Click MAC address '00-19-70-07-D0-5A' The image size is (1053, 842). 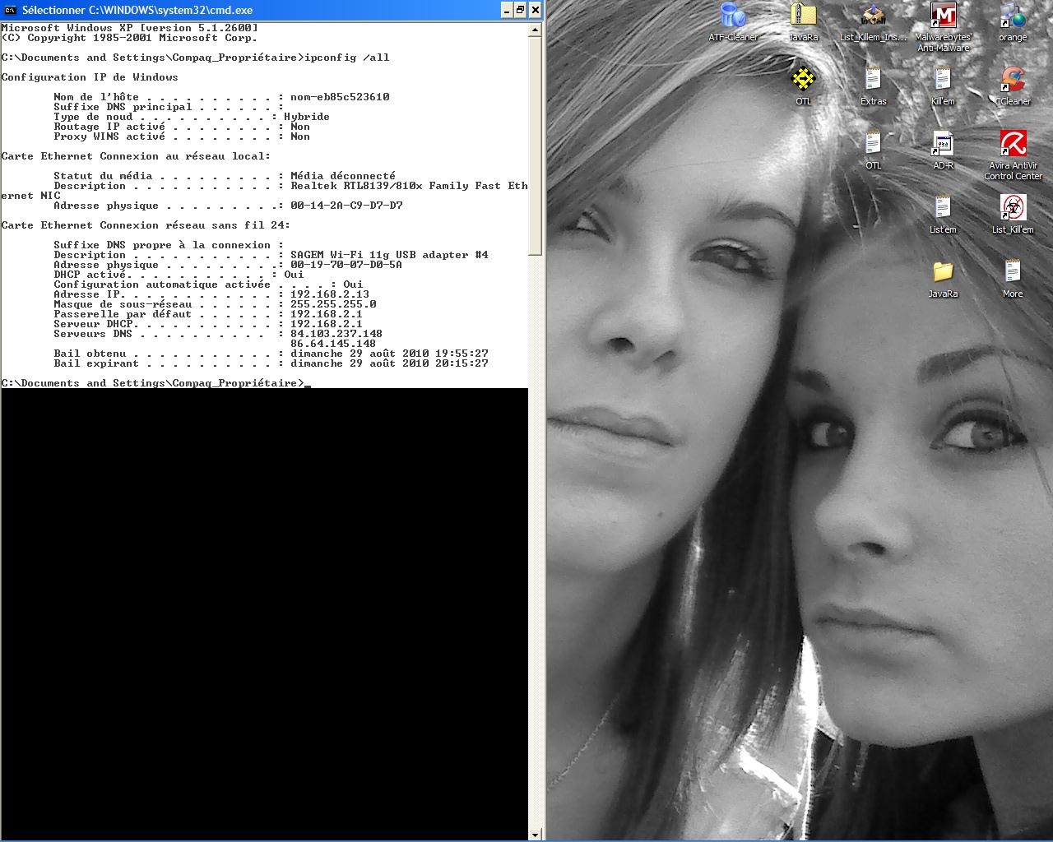346,265
